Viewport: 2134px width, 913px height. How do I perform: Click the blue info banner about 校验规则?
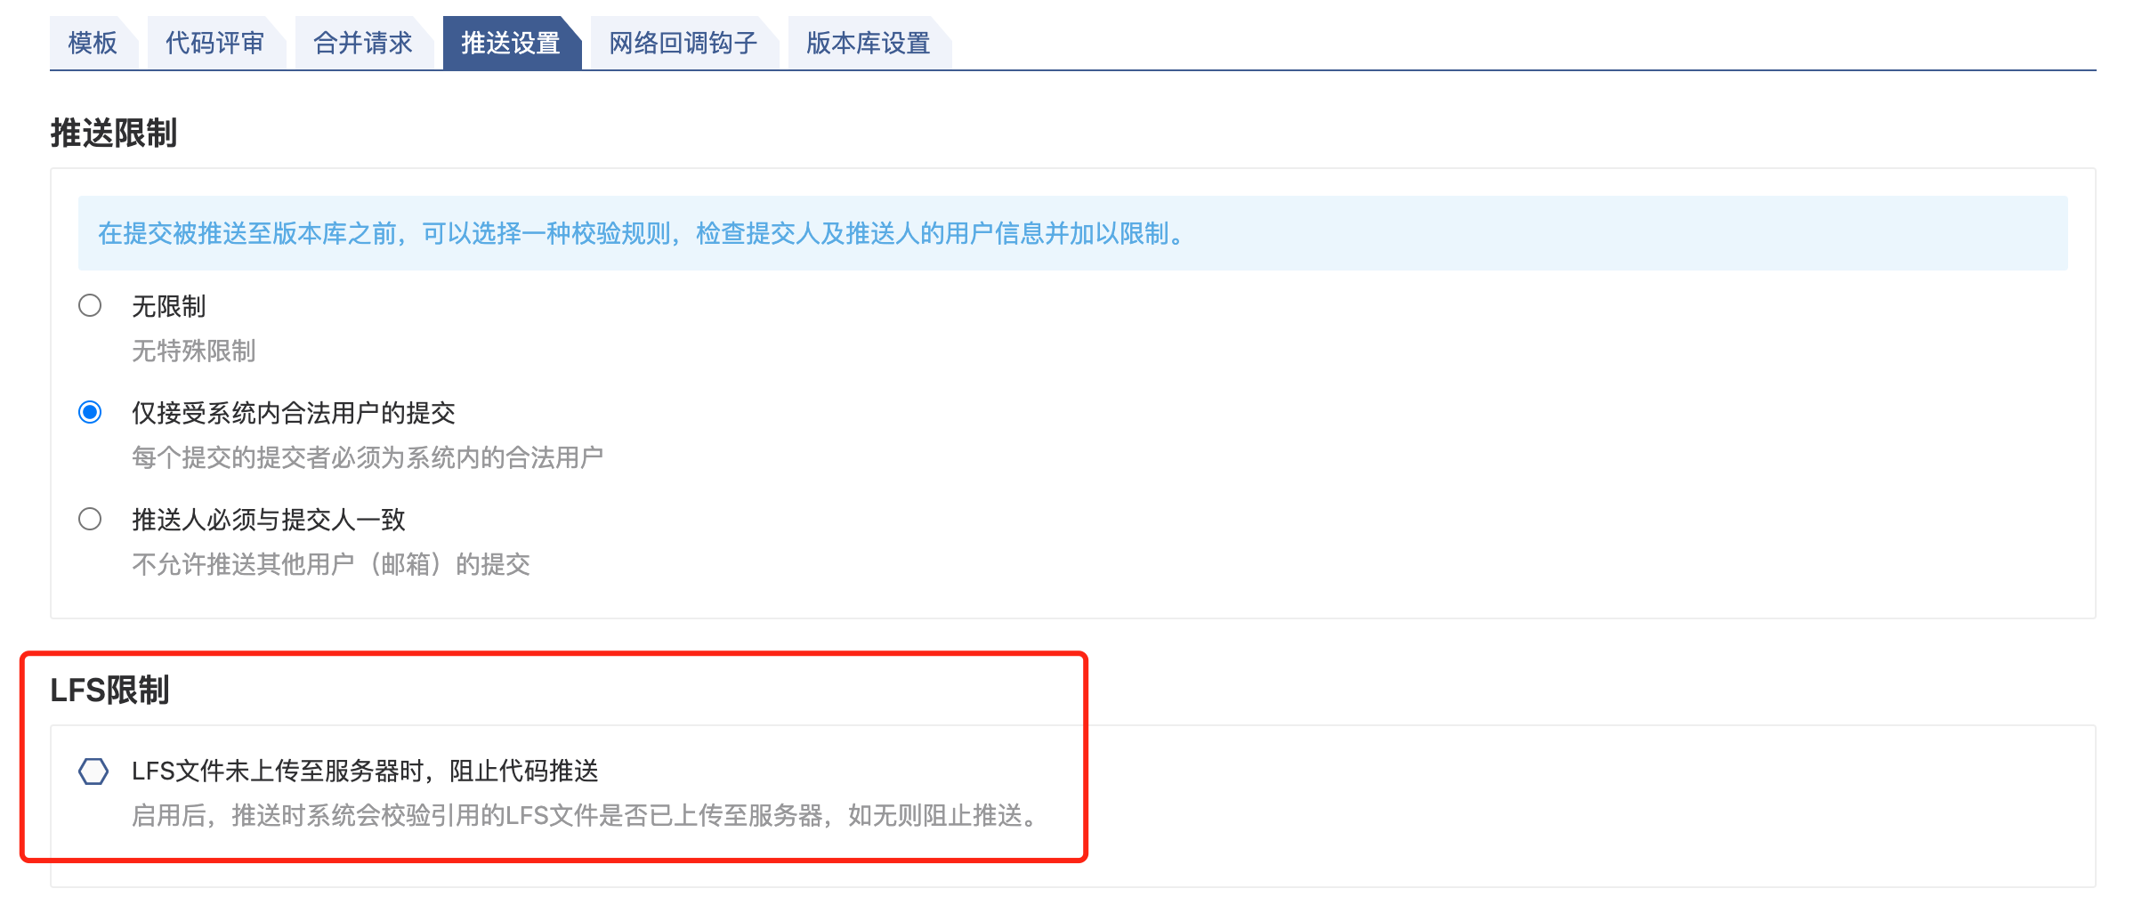[1072, 233]
